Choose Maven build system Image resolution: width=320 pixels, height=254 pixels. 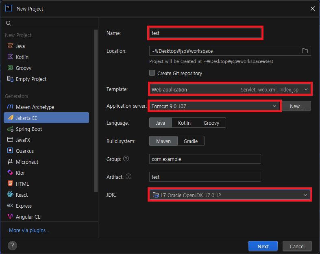pyautogui.click(x=163, y=141)
